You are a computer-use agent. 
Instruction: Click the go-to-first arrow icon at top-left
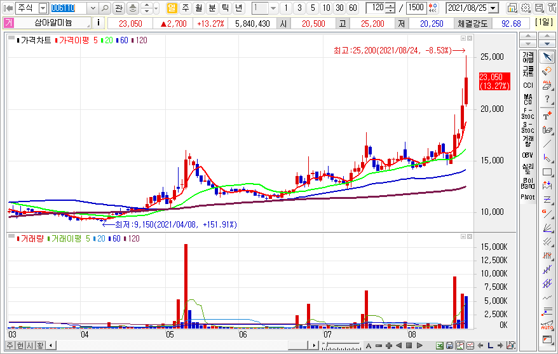pyautogui.click(x=8, y=8)
